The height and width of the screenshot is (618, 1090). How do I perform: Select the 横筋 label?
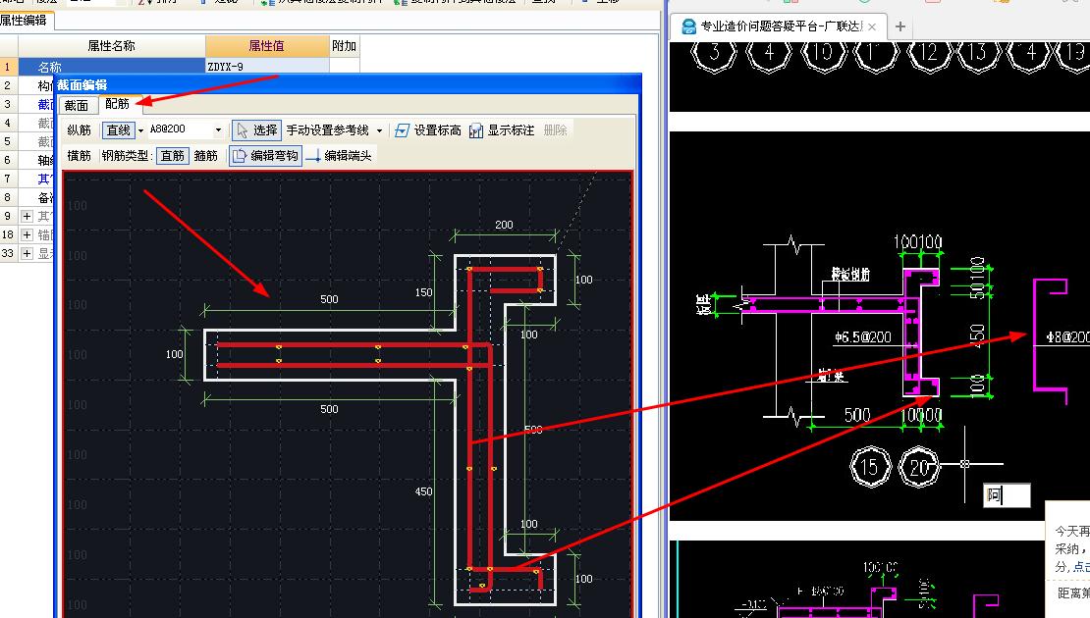(80, 156)
